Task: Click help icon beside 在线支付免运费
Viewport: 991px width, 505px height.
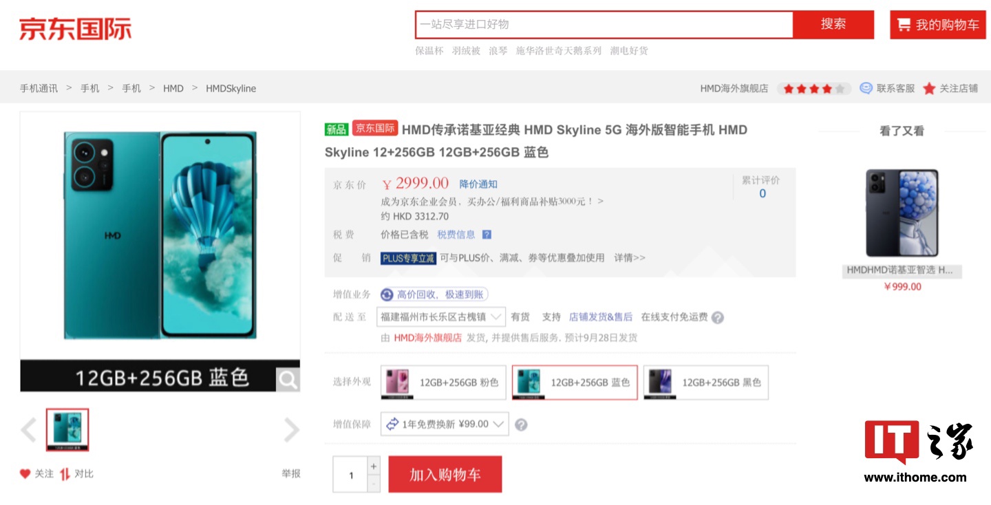Action: (x=717, y=317)
